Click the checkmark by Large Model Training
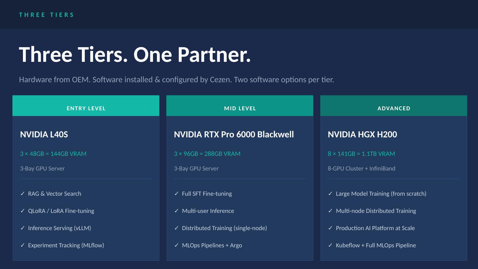 (330, 193)
